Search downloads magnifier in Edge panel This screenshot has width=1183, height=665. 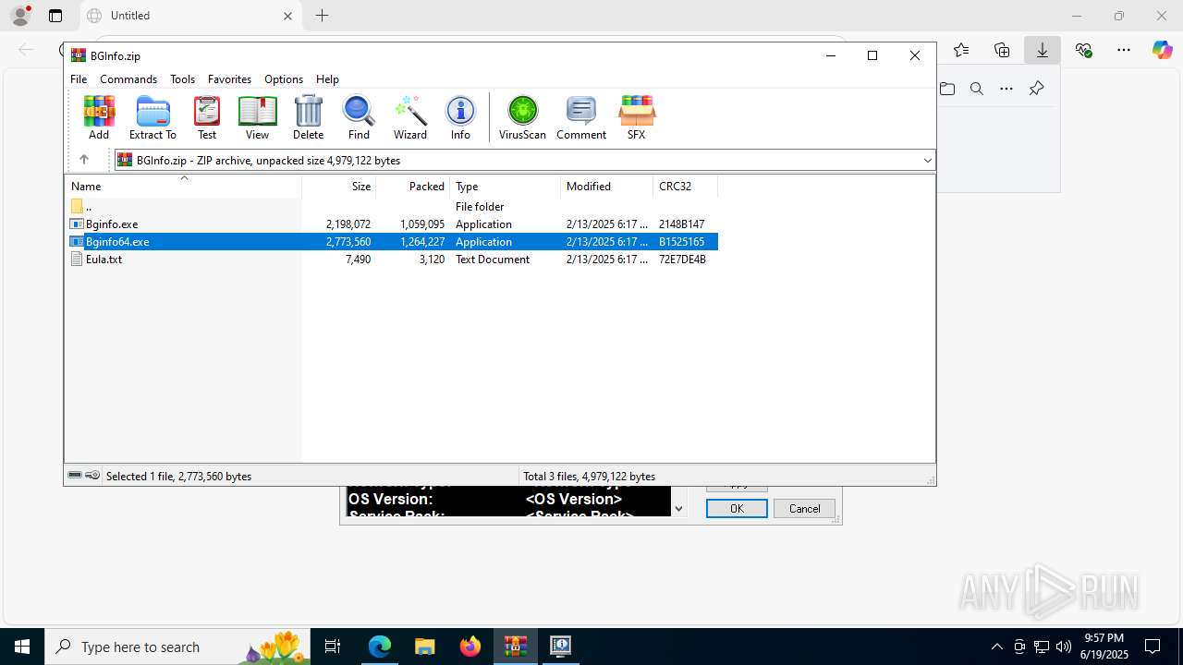pos(977,89)
